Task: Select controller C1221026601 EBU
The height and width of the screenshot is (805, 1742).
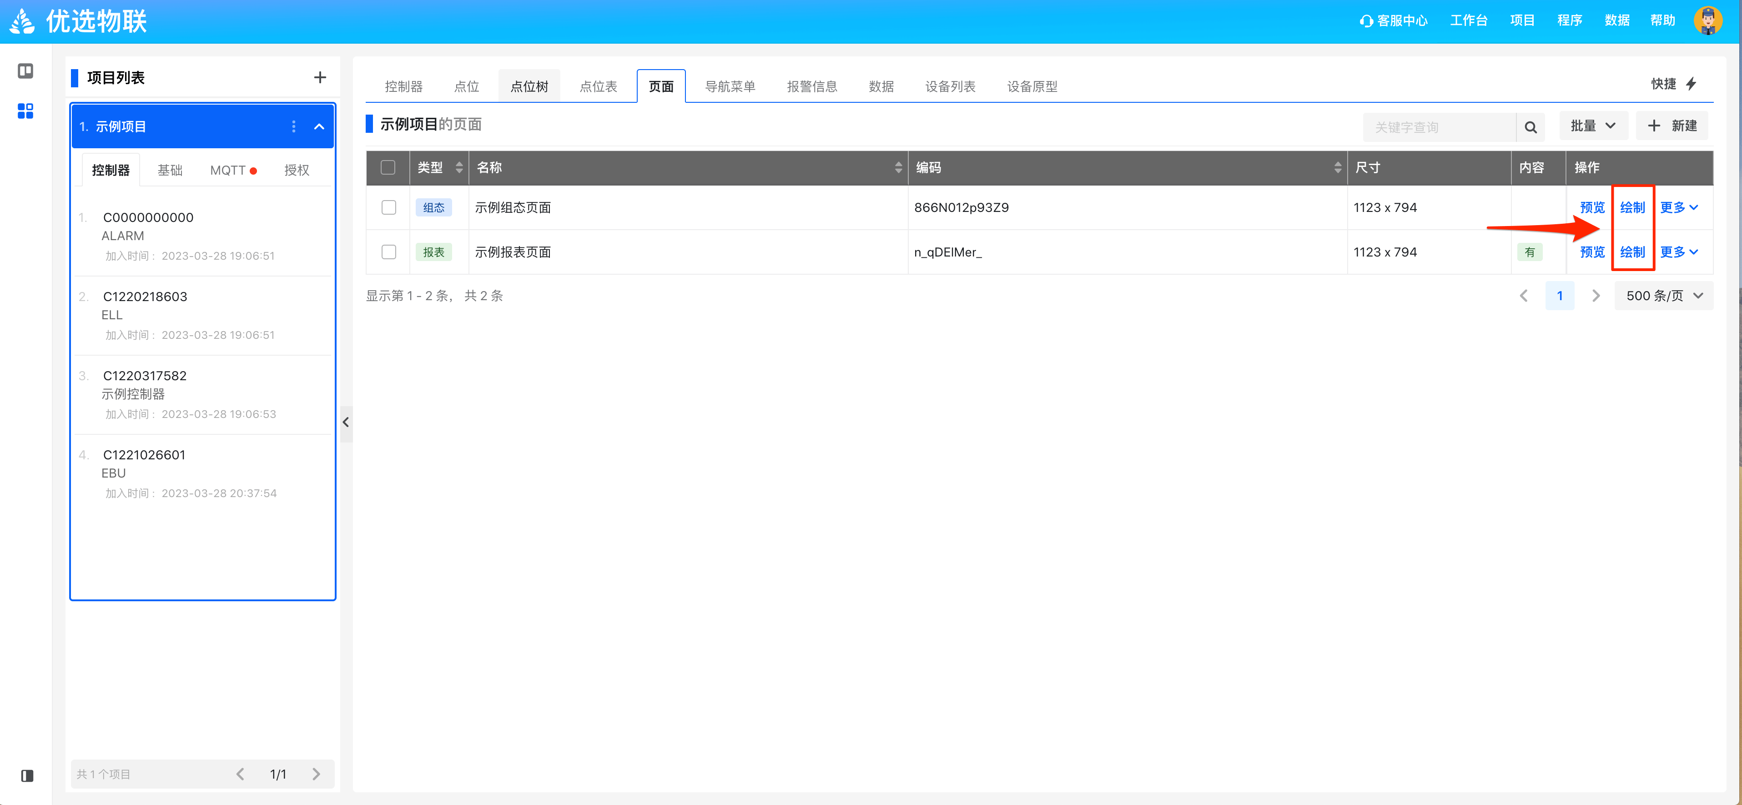Action: (x=202, y=473)
